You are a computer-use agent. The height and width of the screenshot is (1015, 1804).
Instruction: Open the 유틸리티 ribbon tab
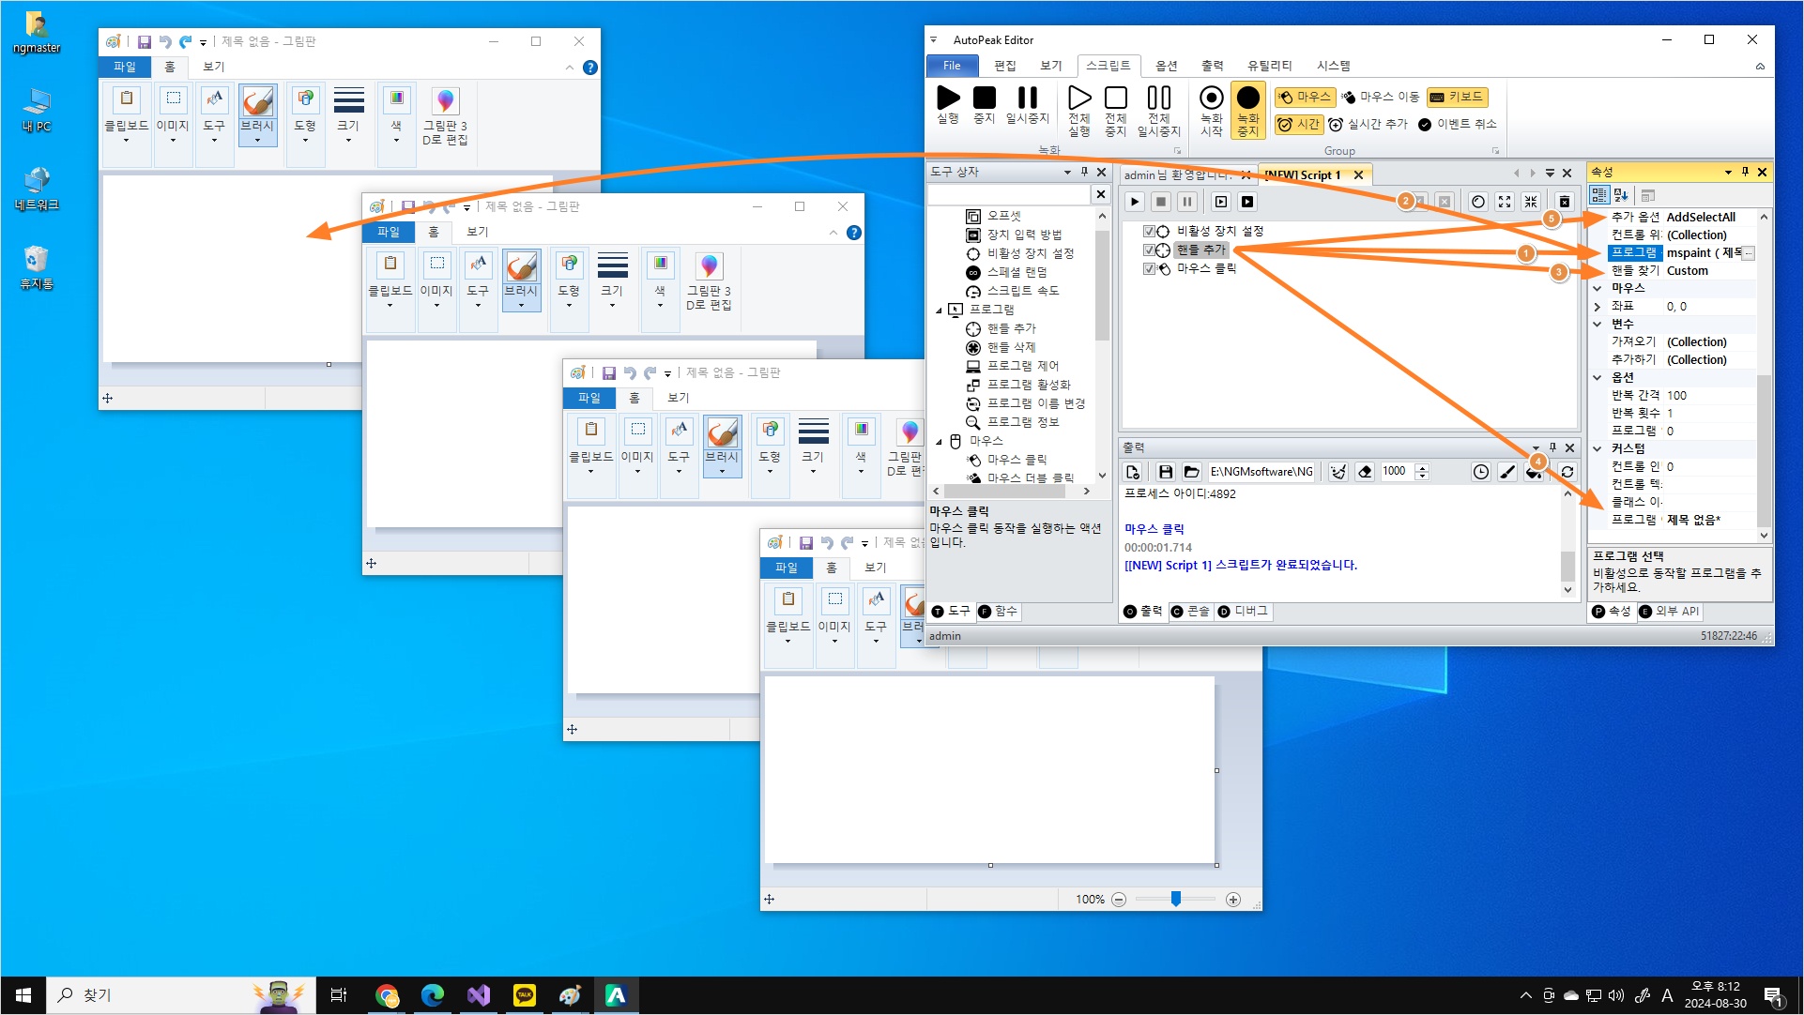[x=1269, y=66]
